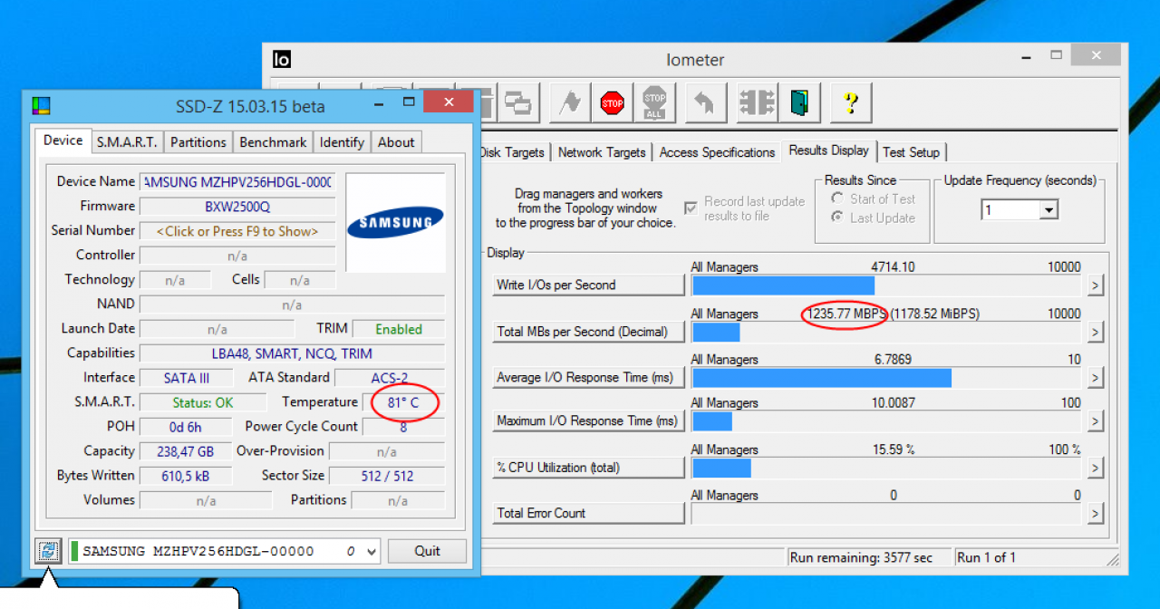Click the Firmware value BXW2500Q
Screen dimensions: 1160x609
pyautogui.click(x=237, y=207)
